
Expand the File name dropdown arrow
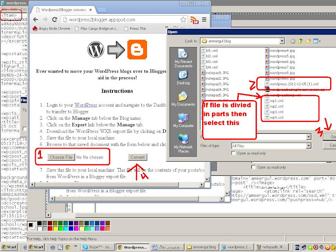(309, 136)
